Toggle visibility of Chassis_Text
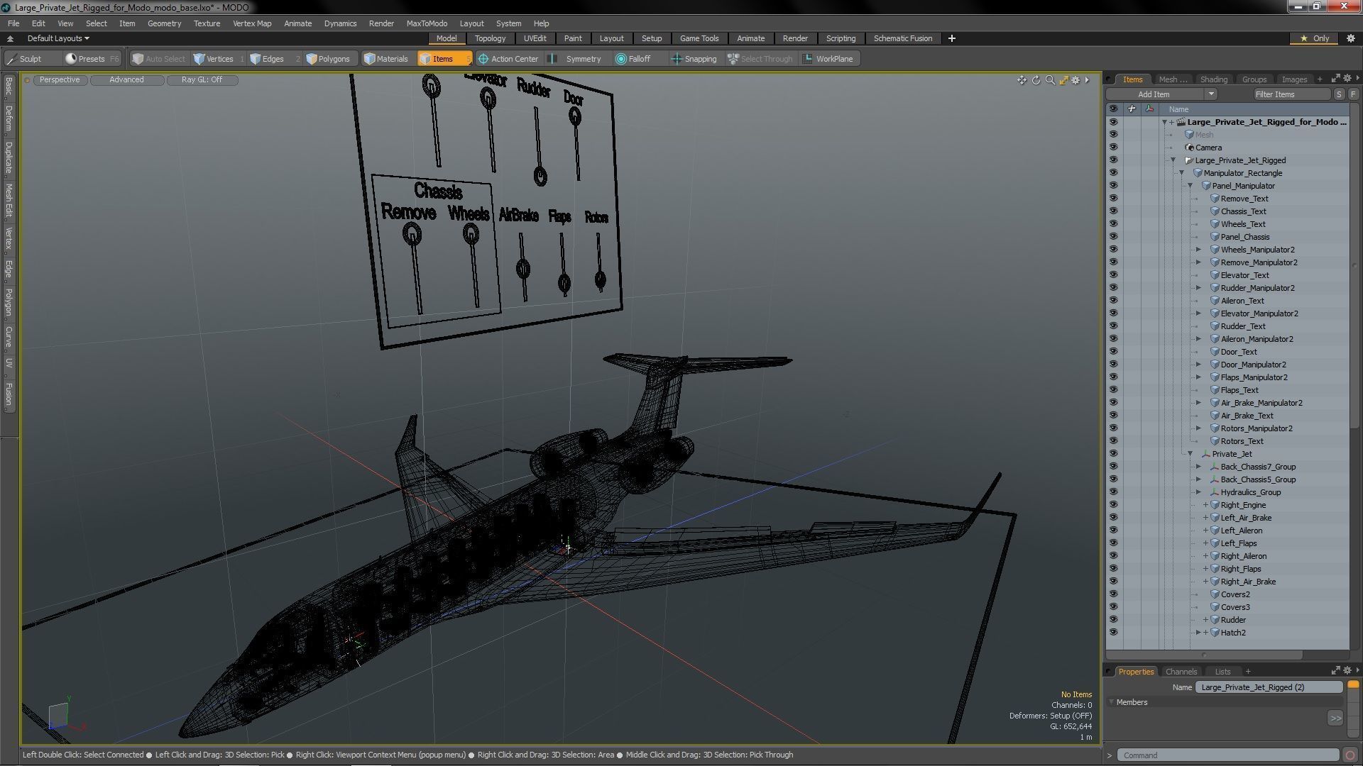The height and width of the screenshot is (766, 1363). [1113, 211]
